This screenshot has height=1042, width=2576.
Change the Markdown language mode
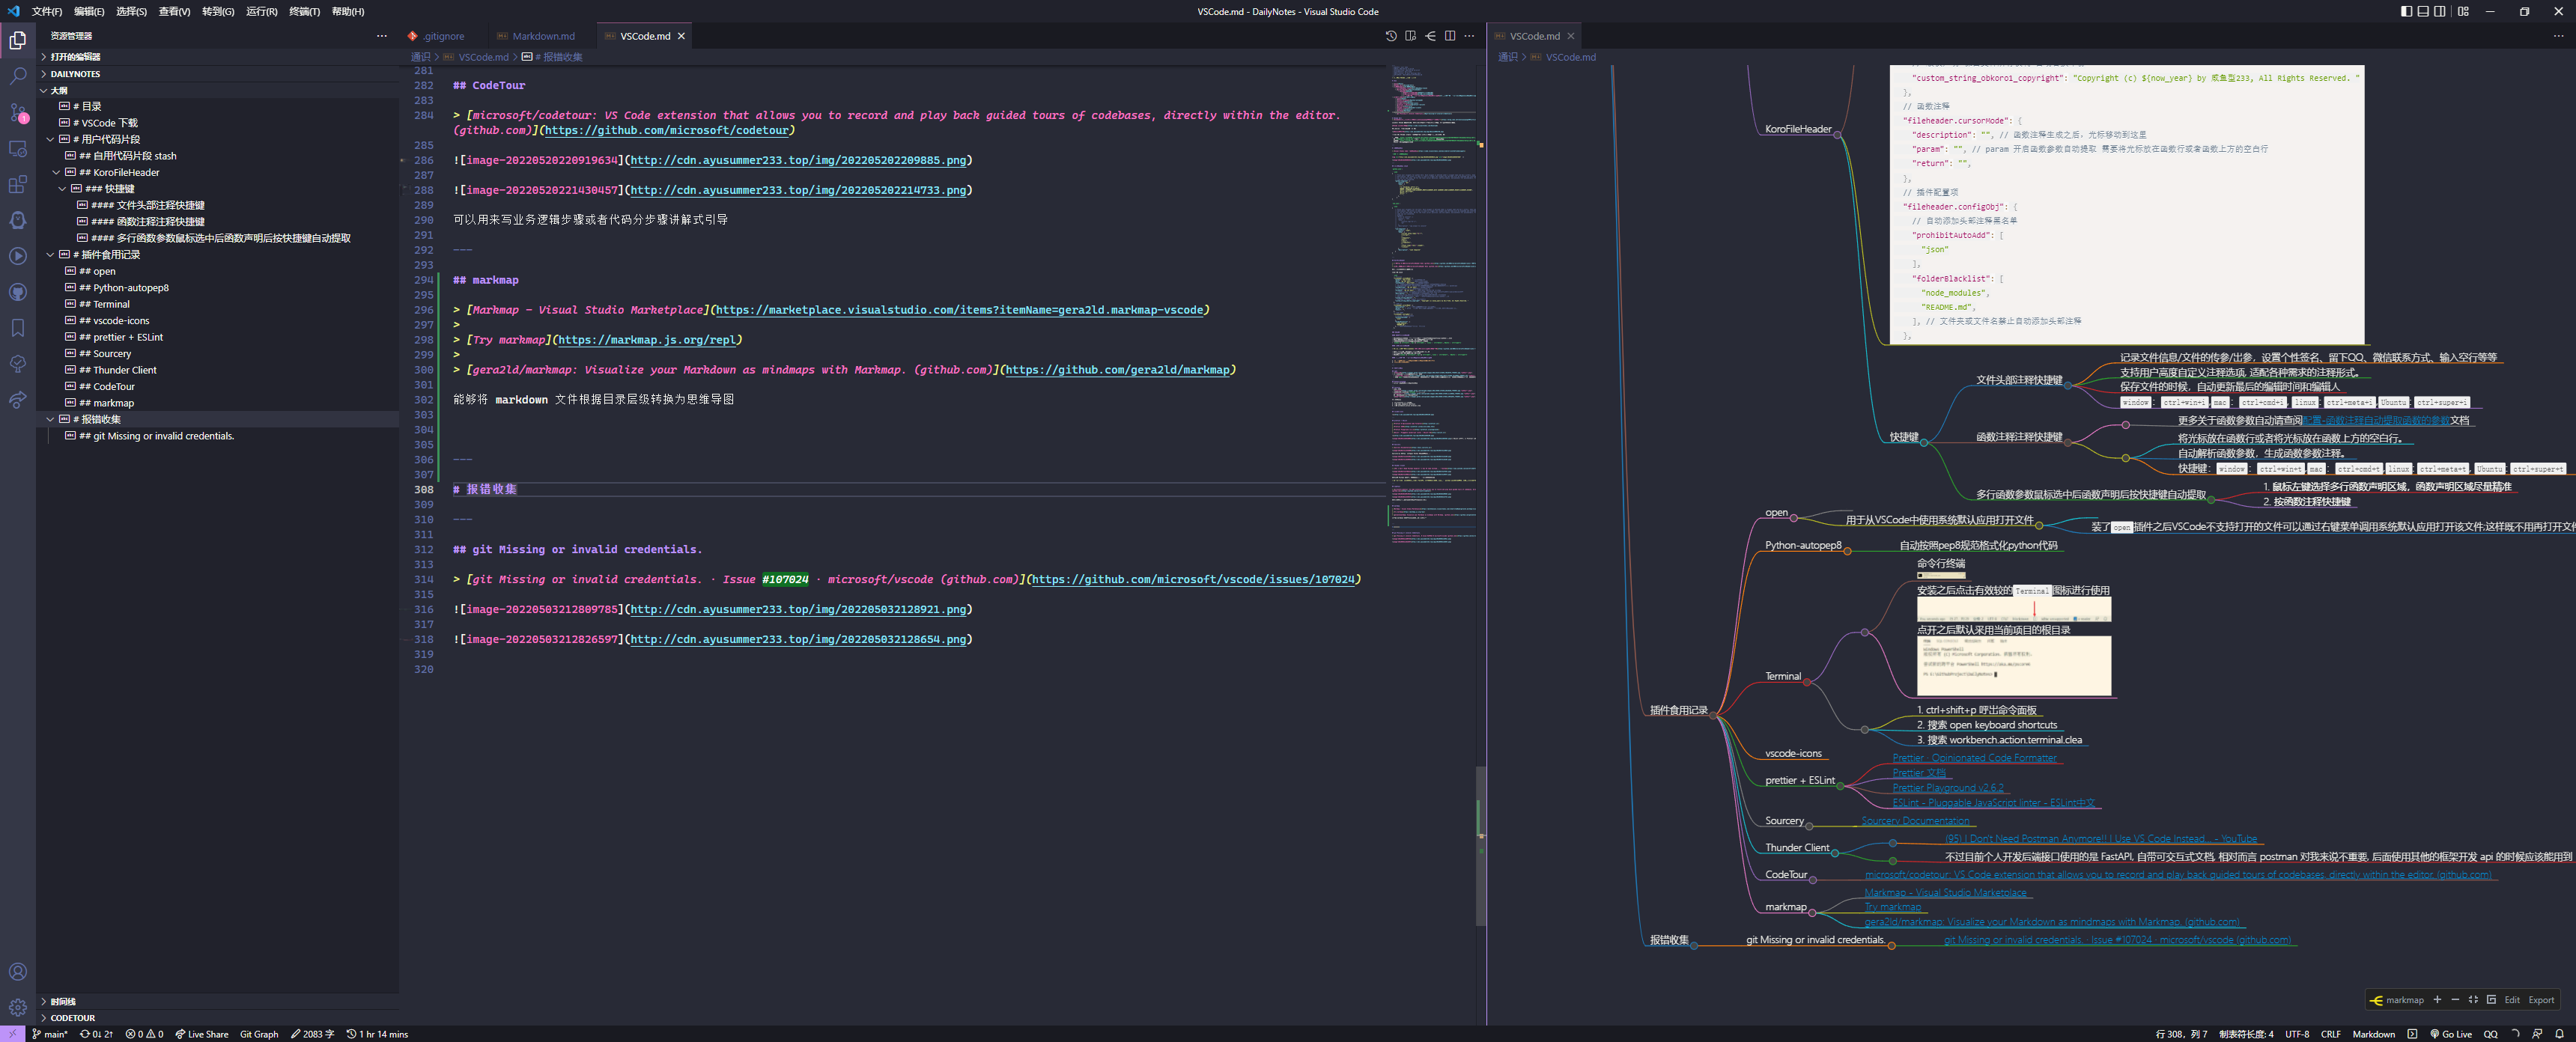tap(2373, 1034)
